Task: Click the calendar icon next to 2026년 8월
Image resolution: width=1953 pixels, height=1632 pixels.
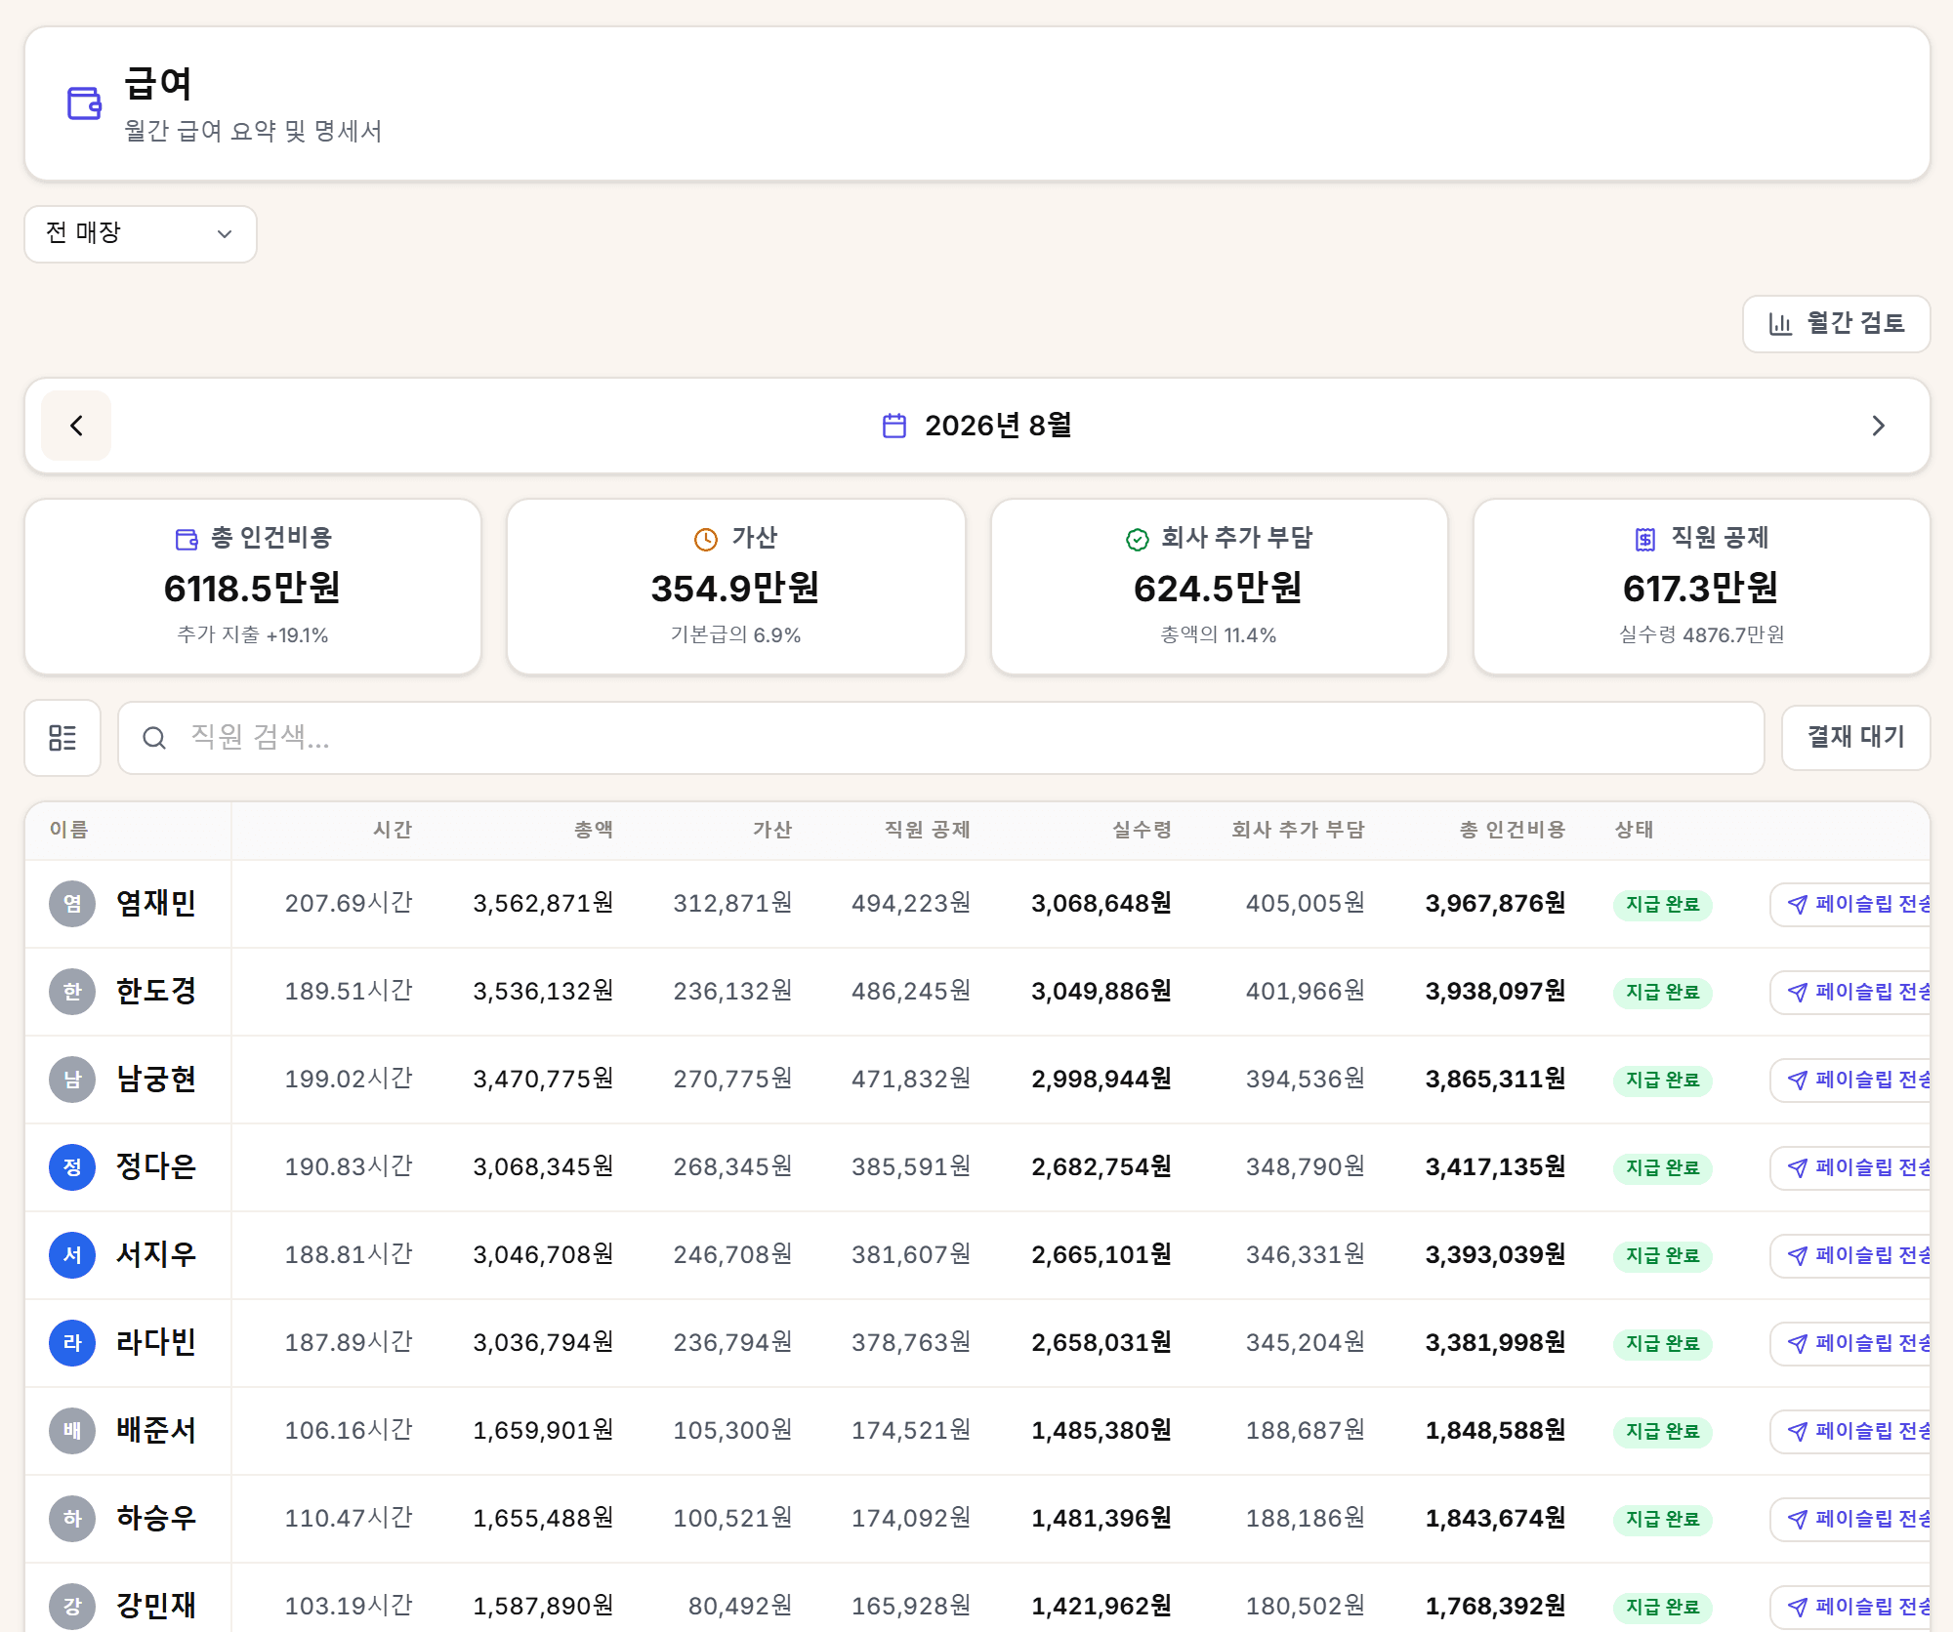Action: pyautogui.click(x=894, y=426)
